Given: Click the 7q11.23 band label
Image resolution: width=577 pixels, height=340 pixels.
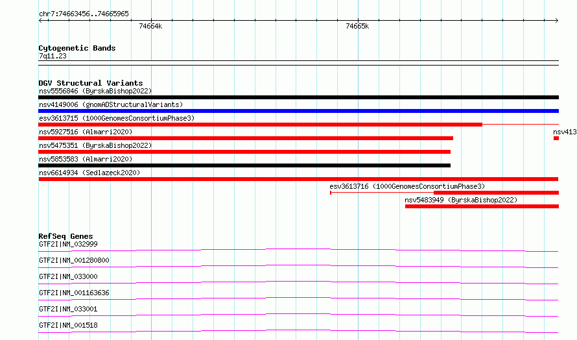Looking at the screenshot, I should (53, 56).
